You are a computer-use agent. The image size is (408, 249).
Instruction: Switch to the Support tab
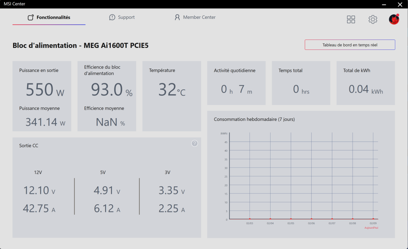(122, 17)
